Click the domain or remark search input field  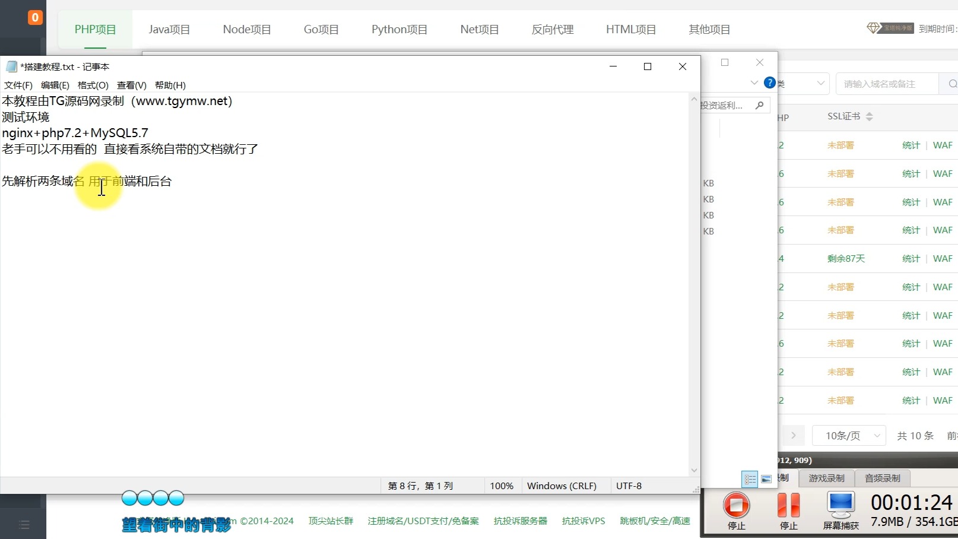coord(887,84)
